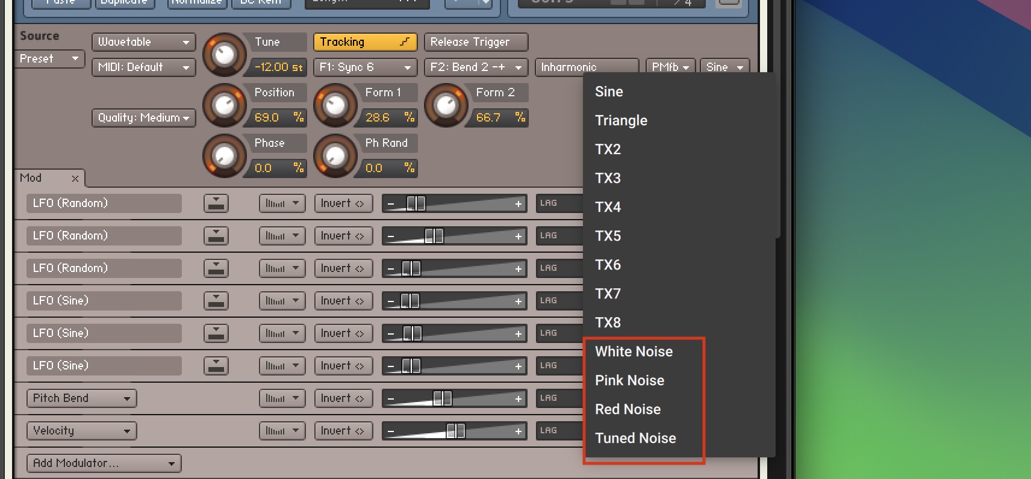Click the Tune knob
Screen dimensions: 1031x479
[225, 55]
